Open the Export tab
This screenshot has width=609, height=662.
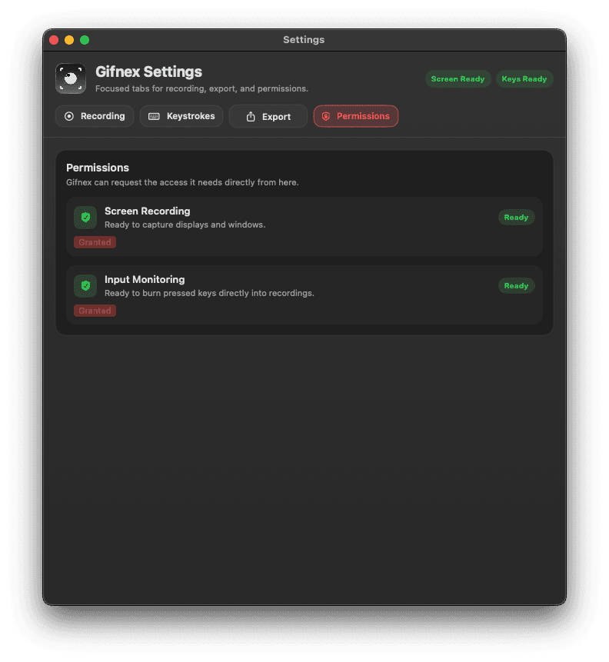pyautogui.click(x=268, y=117)
